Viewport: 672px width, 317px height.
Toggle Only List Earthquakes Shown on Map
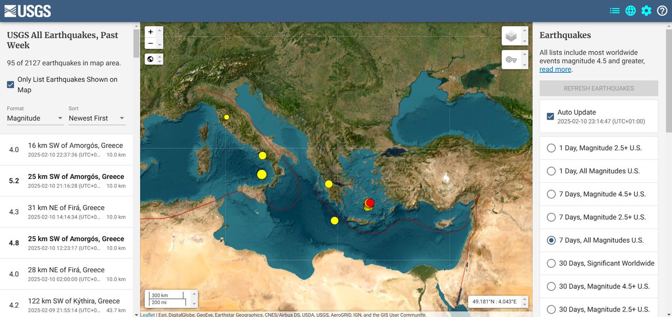pyautogui.click(x=11, y=84)
